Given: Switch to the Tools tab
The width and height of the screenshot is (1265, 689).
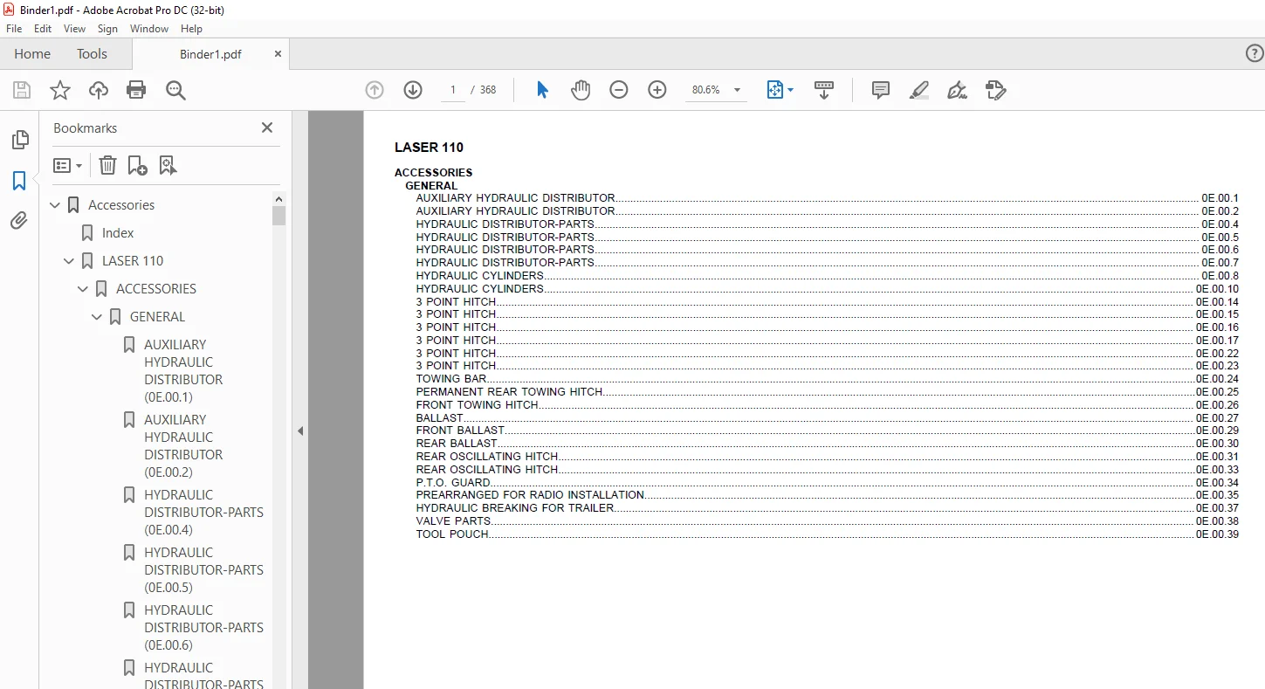Looking at the screenshot, I should point(92,54).
